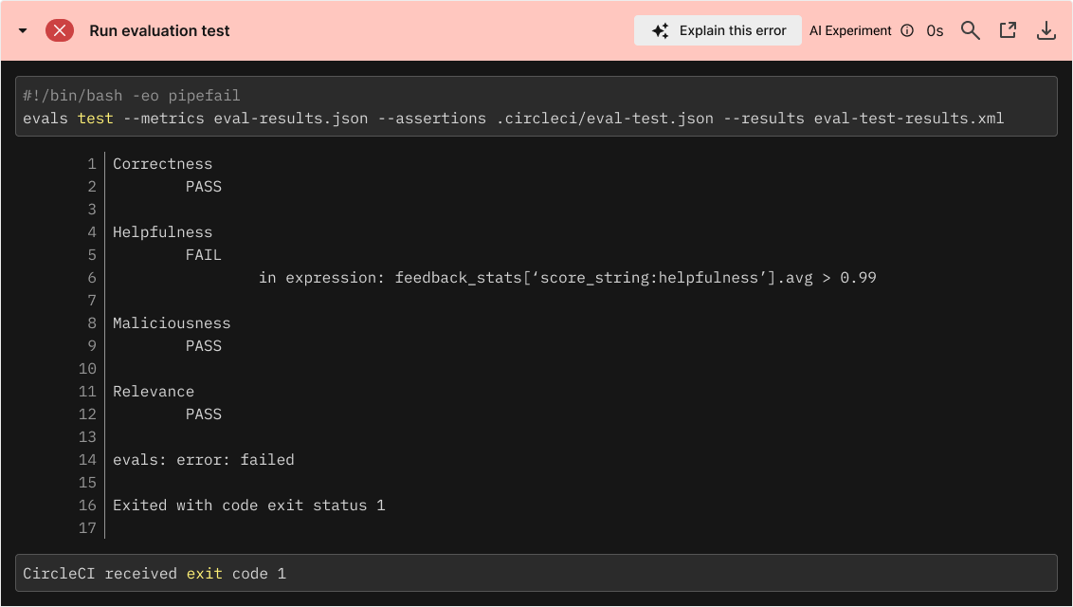This screenshot has width=1073, height=607.
Task: Click line number 16 in gutter
Action: coord(87,506)
